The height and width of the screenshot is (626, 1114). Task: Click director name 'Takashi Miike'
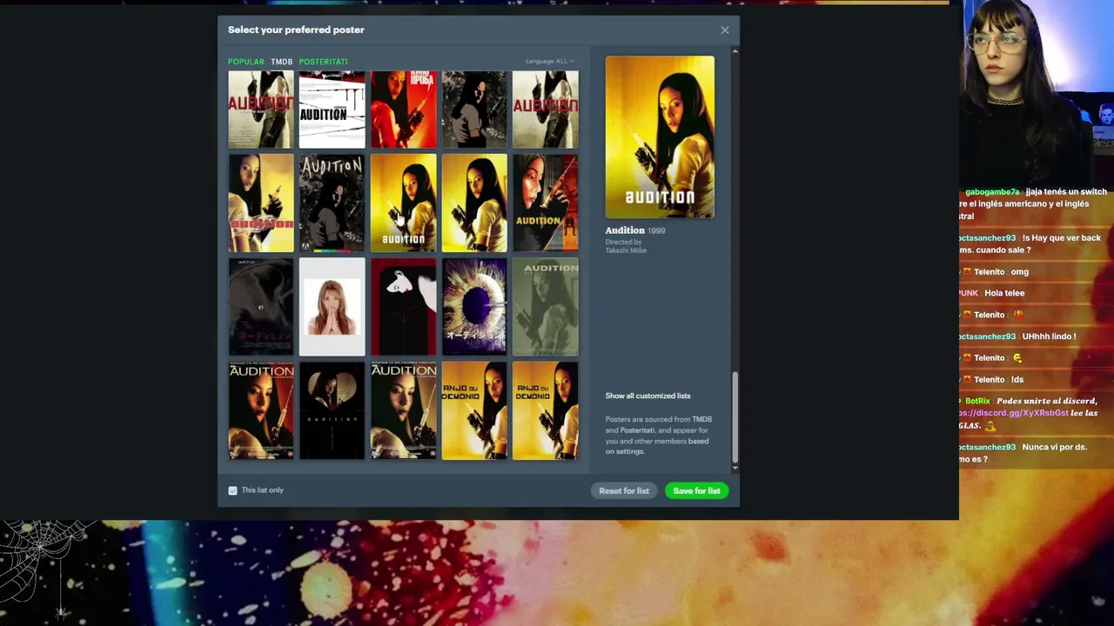pyautogui.click(x=626, y=250)
